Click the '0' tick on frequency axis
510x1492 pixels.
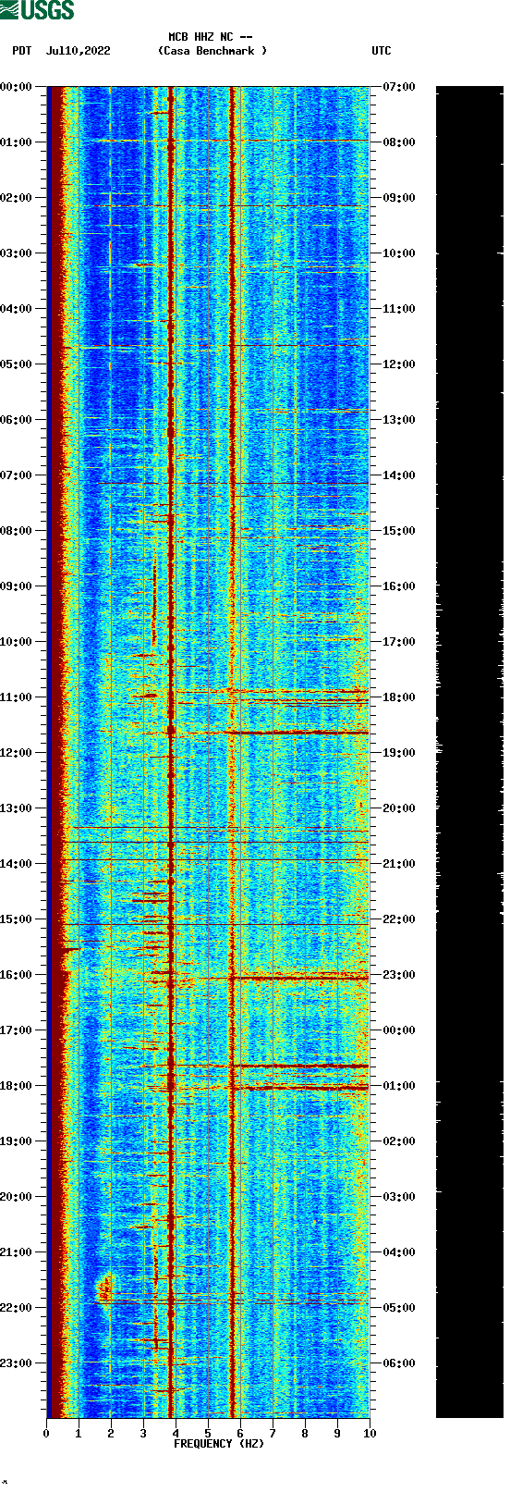click(x=46, y=1434)
